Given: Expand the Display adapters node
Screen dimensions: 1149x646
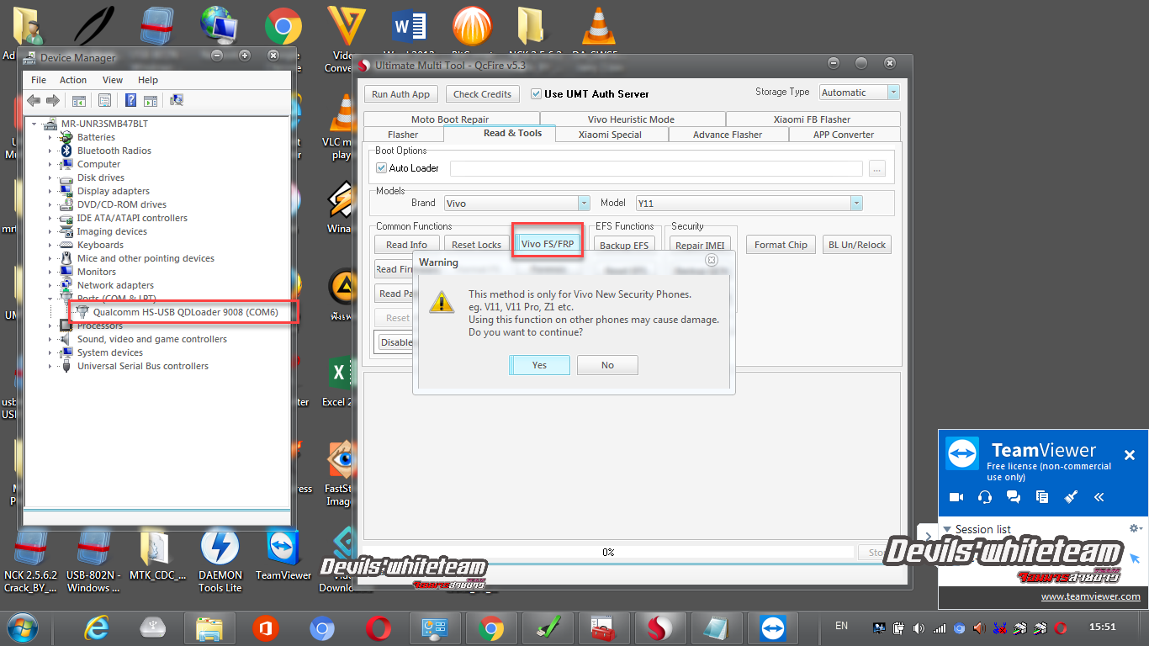Looking at the screenshot, I should click(x=50, y=191).
